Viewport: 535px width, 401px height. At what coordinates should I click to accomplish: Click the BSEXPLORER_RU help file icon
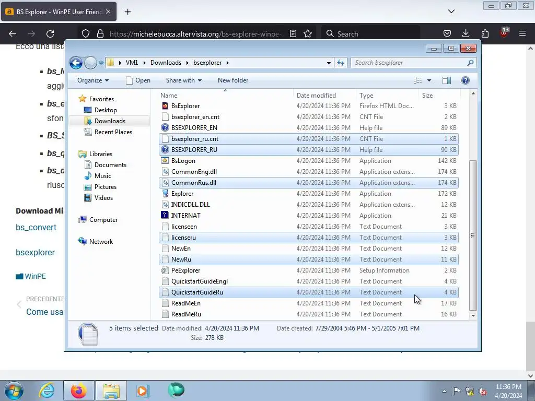[x=165, y=150]
